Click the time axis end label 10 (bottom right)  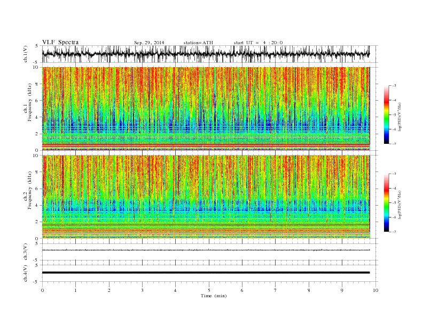[375, 290]
